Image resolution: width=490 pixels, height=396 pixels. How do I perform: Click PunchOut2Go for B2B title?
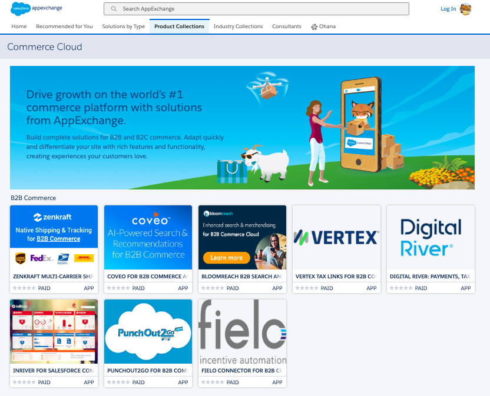pyautogui.click(x=147, y=370)
